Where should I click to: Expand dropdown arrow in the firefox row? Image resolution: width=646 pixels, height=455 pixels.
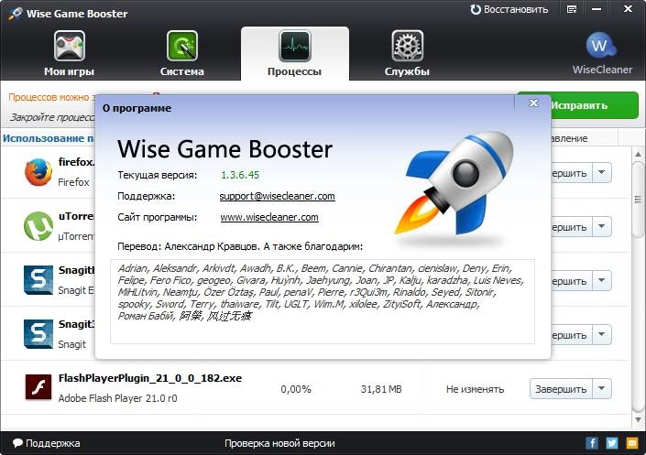(x=602, y=172)
